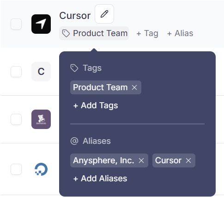Click + Add Aliases in the popup
This screenshot has width=224, height=197.
click(x=100, y=179)
